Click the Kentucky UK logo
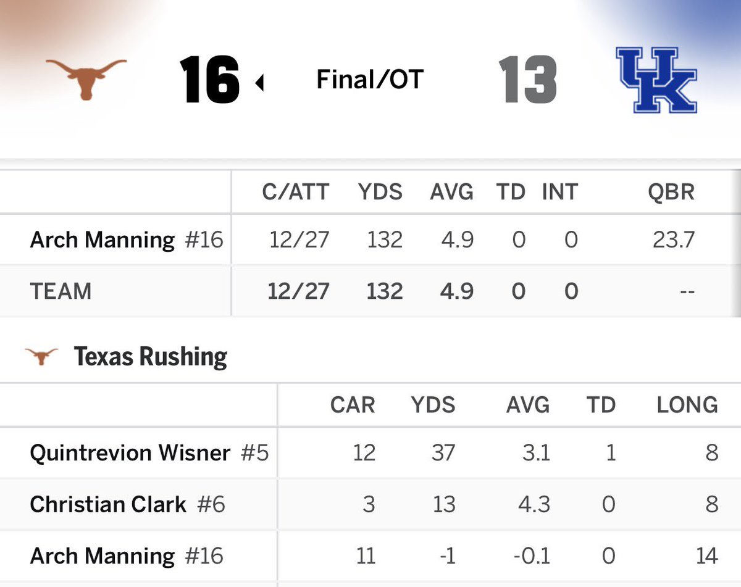The image size is (741, 587). coord(656,80)
